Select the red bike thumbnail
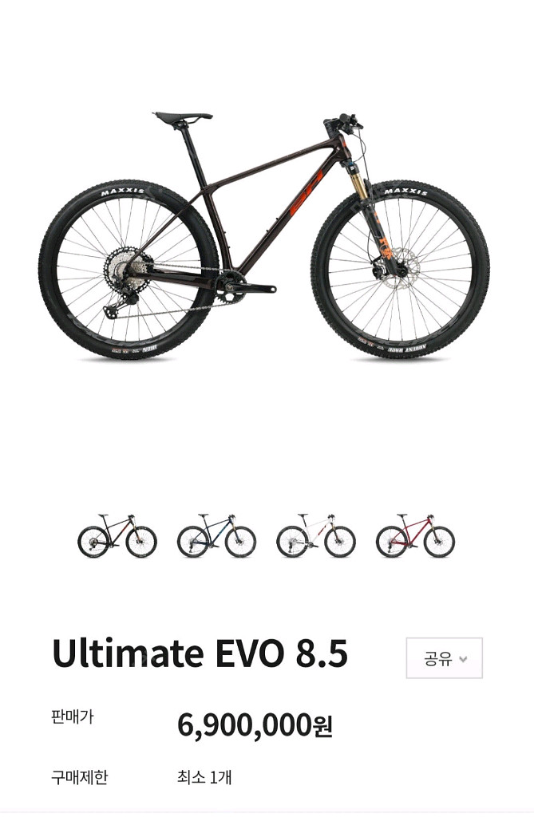 coord(416,535)
